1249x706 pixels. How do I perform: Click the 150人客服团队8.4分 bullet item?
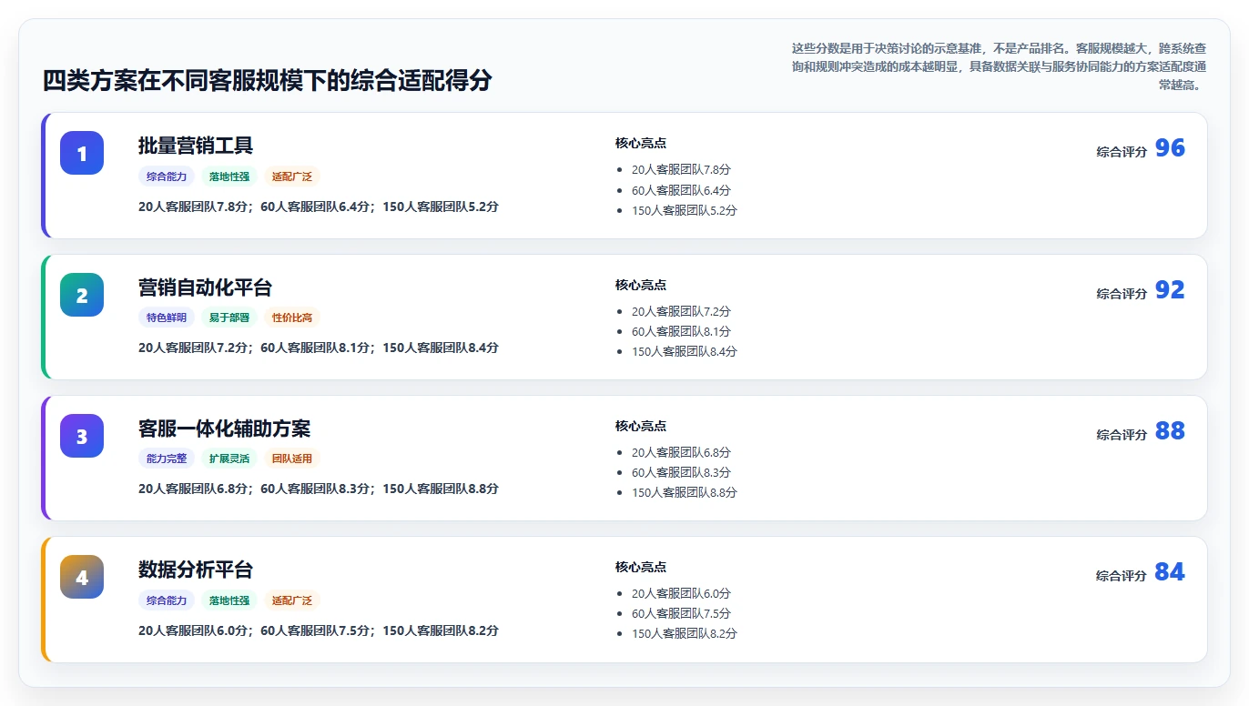pyautogui.click(x=685, y=351)
